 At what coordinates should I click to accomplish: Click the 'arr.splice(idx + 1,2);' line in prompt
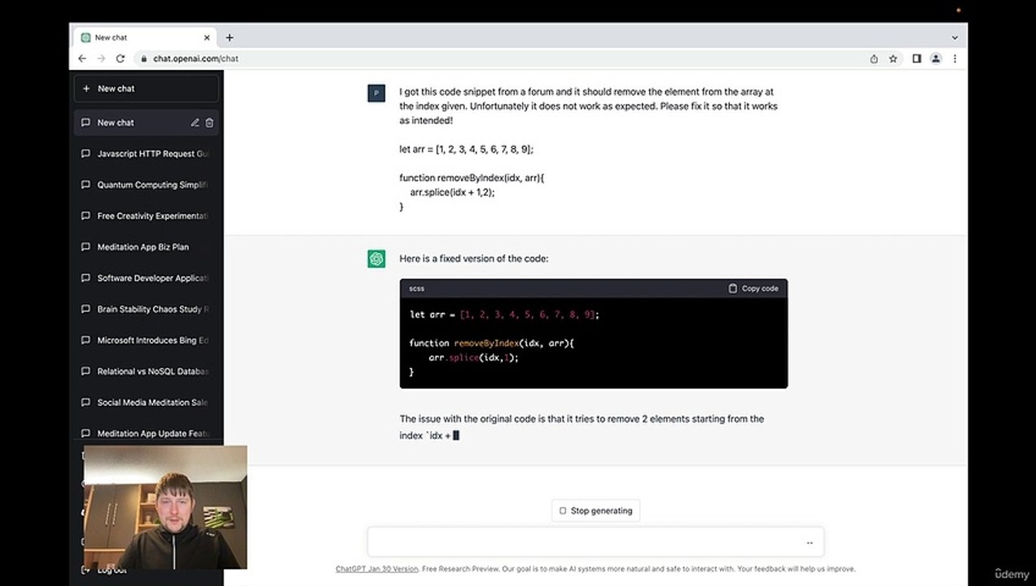tap(452, 192)
